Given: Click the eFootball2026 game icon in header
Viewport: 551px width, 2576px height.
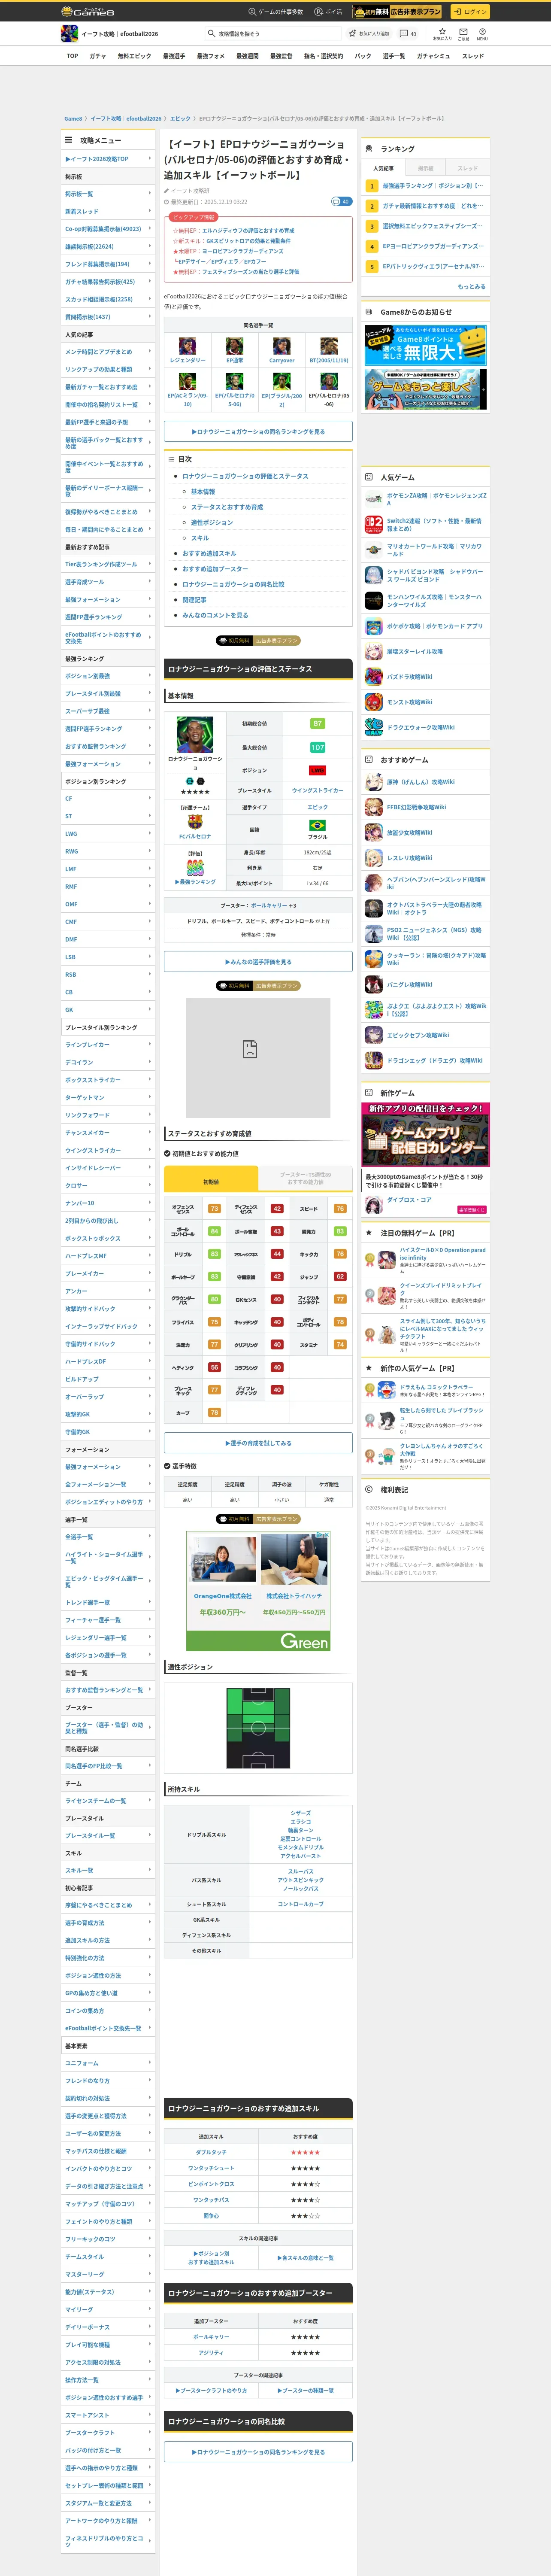Looking at the screenshot, I should pyautogui.click(x=69, y=34).
